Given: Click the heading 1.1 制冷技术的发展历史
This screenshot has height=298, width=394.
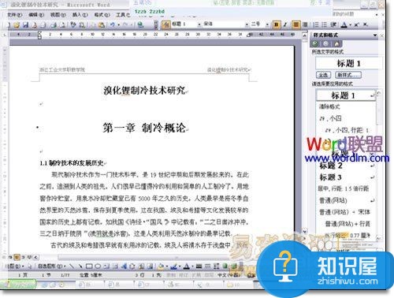Looking at the screenshot, I should pyautogui.click(x=72, y=163).
